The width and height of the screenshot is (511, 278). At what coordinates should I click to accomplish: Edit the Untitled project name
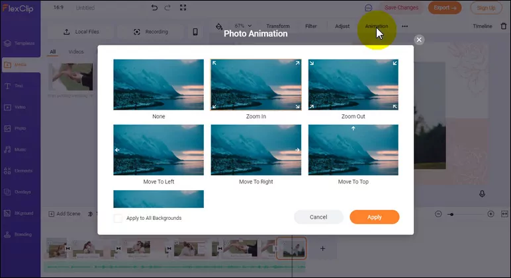(85, 7)
